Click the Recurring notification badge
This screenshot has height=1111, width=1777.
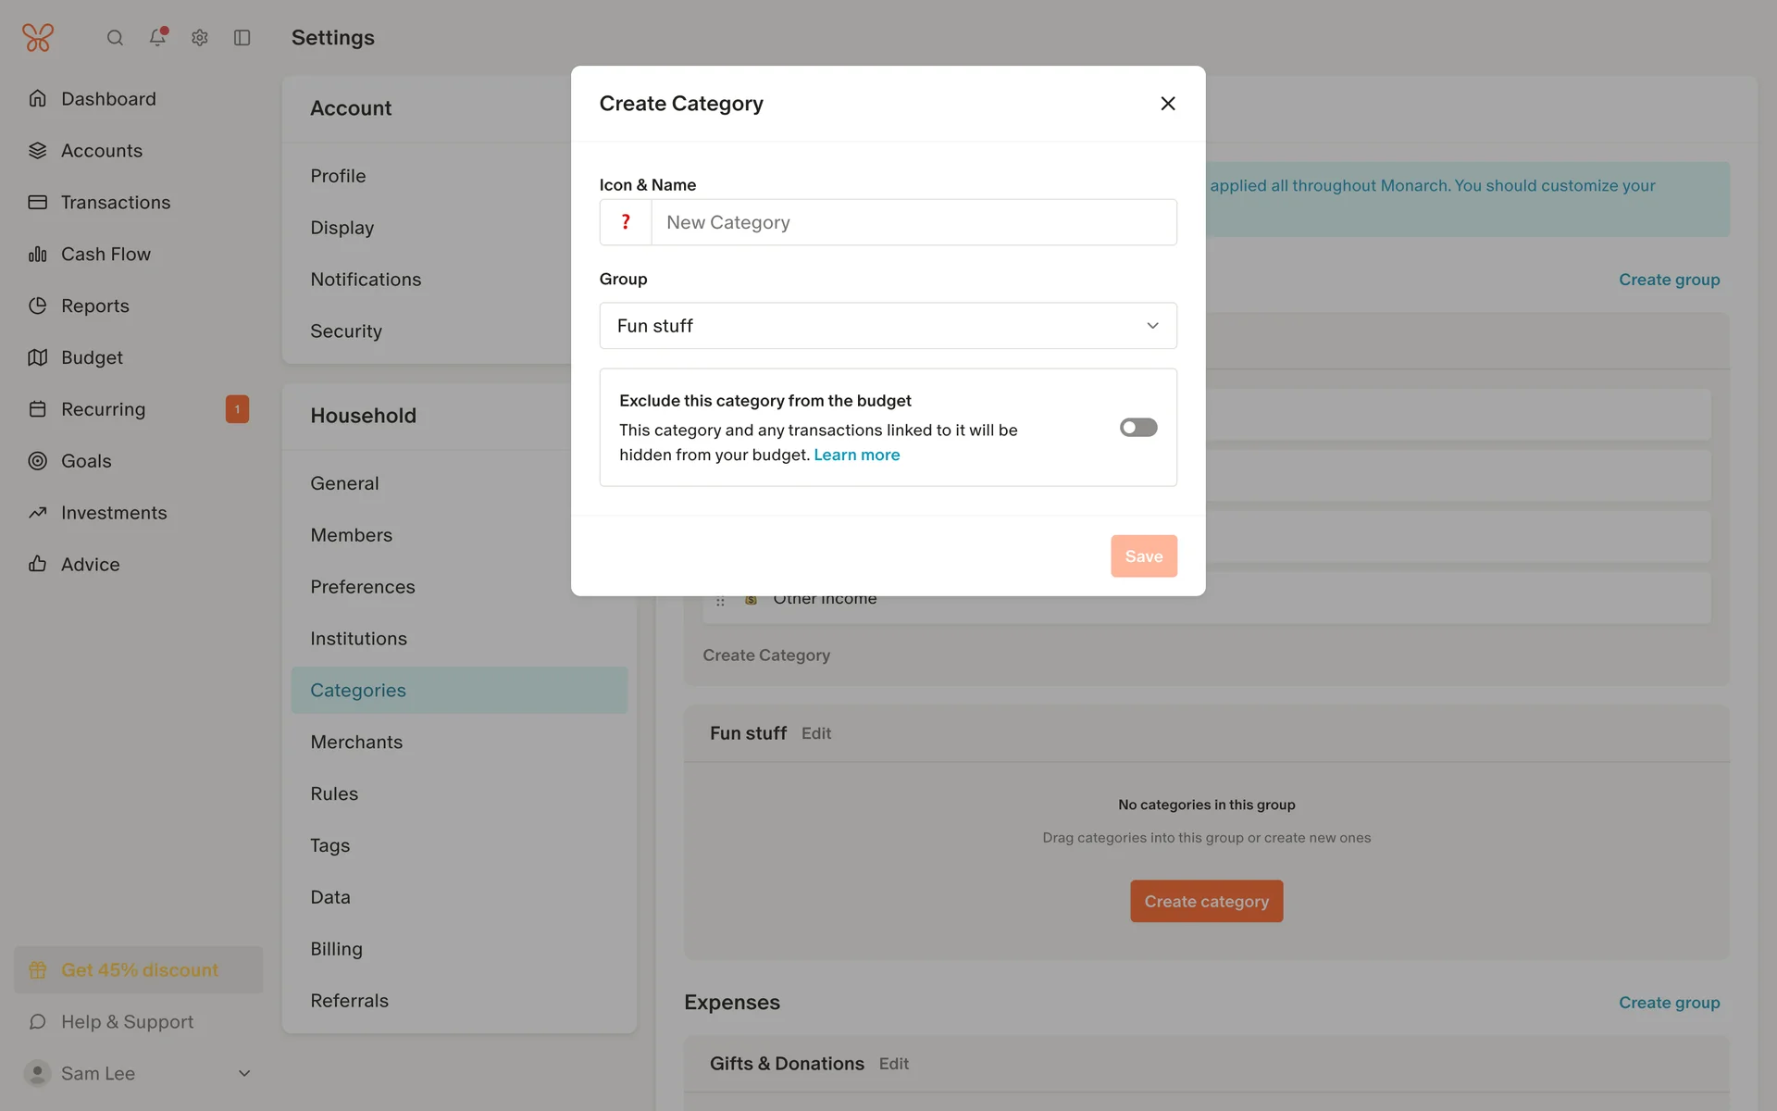[237, 409]
